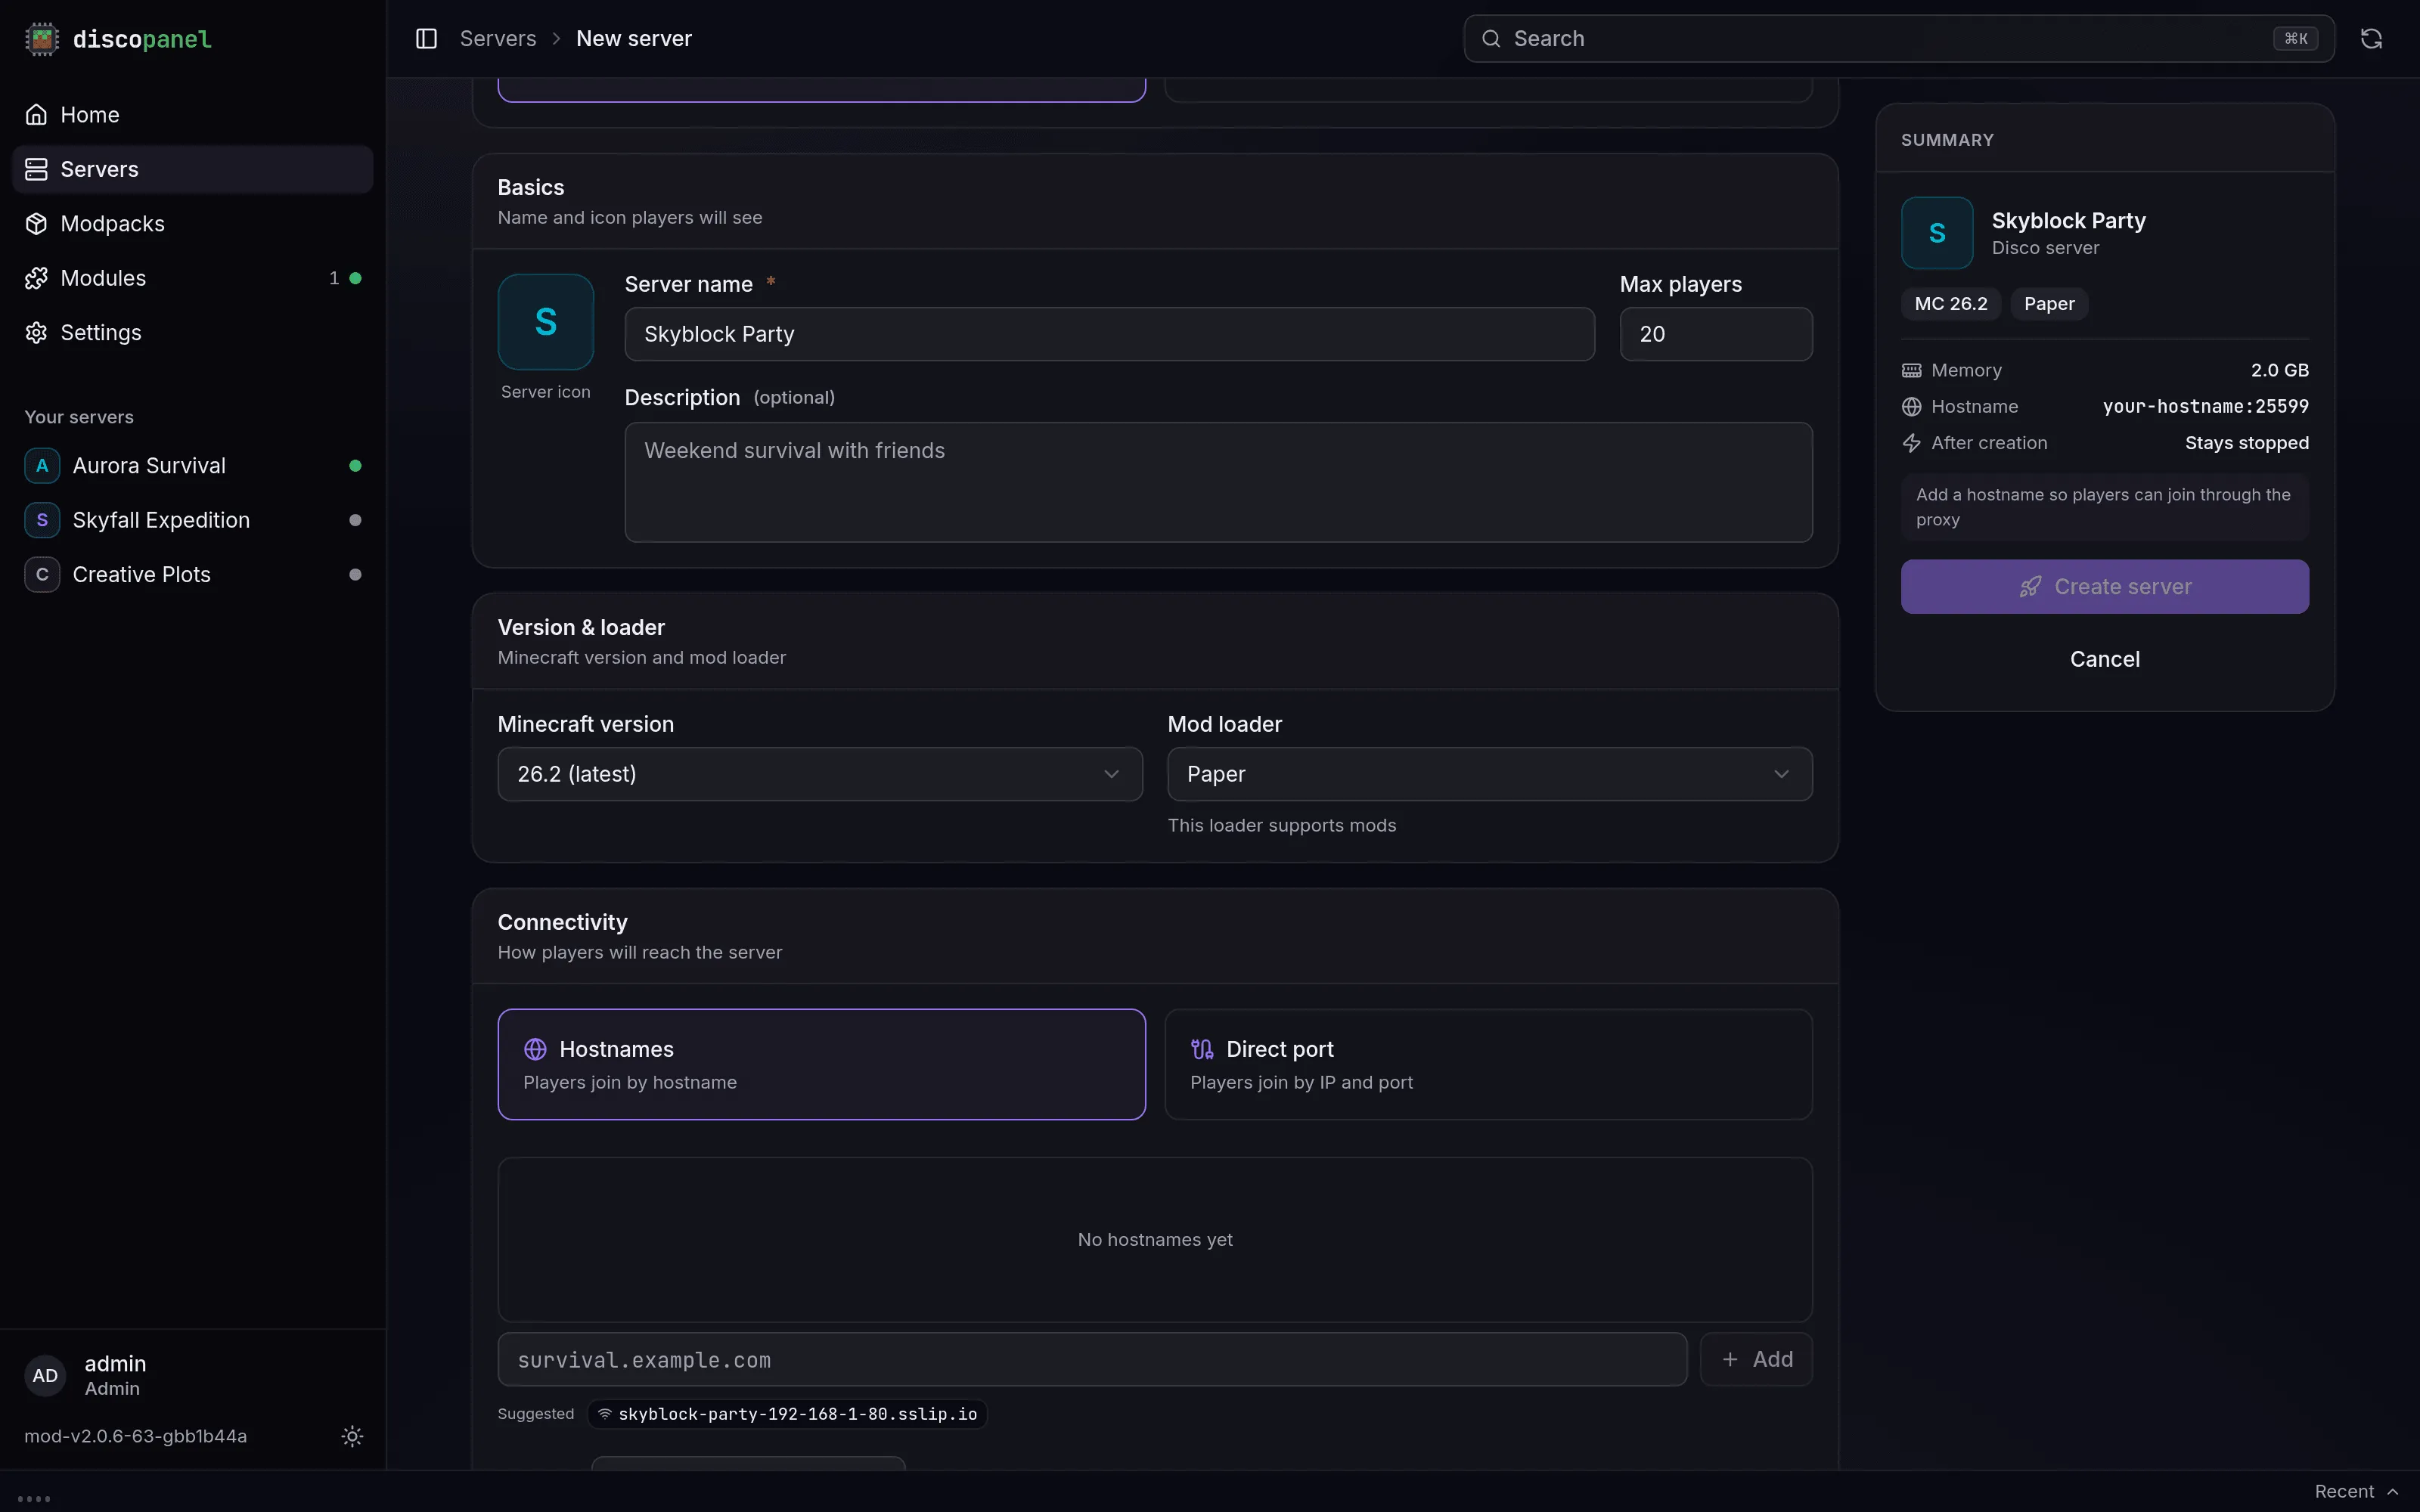Select the Direct port connectivity option

coord(1489,1064)
